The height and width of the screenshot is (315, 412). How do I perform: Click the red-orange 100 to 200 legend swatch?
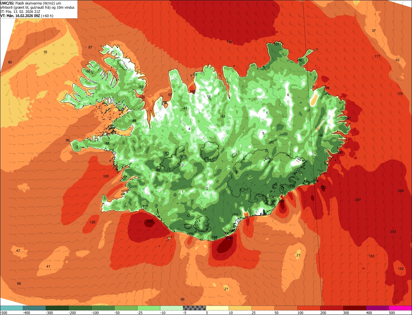coord(309,308)
